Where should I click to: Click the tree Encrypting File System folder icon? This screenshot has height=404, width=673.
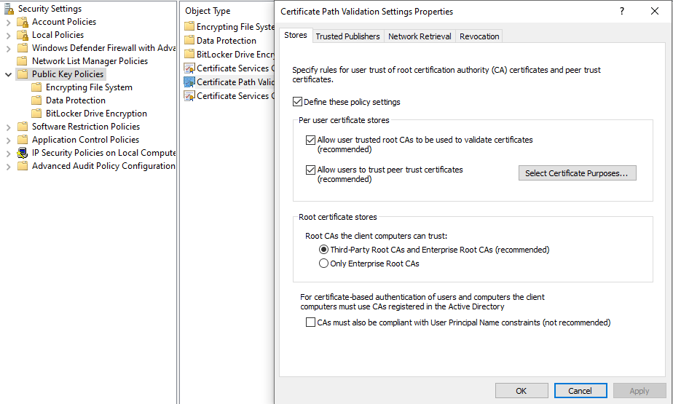pyautogui.click(x=36, y=87)
